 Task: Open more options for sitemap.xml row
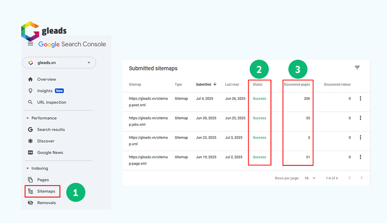click(x=360, y=137)
